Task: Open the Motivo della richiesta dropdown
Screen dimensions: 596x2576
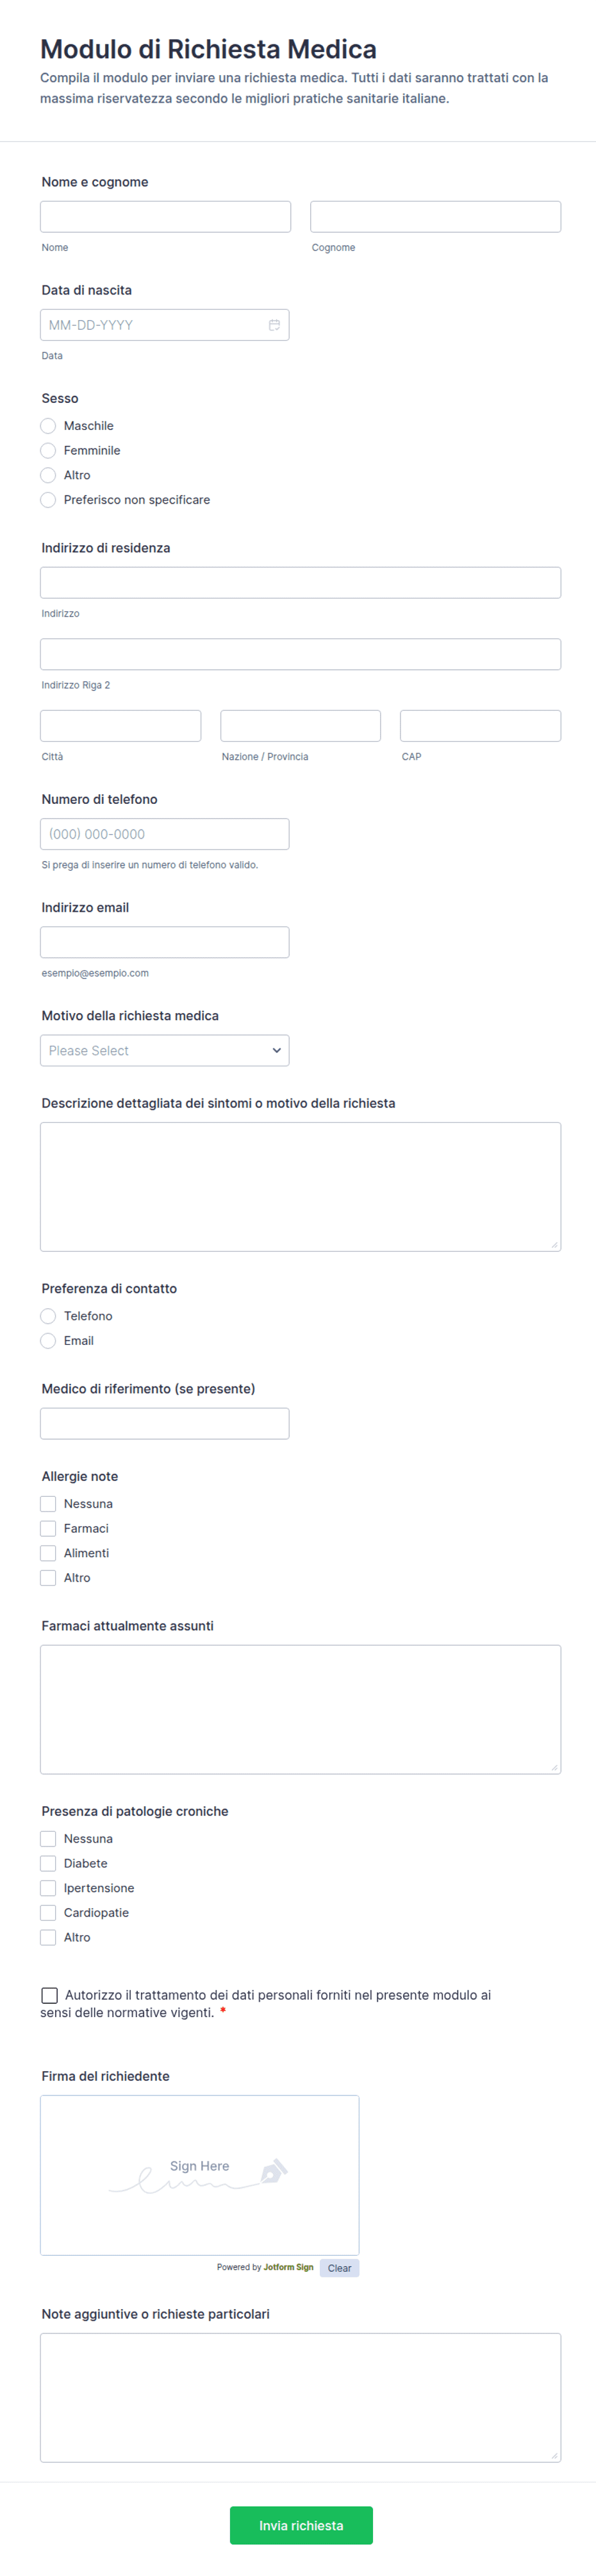Action: [x=165, y=1050]
